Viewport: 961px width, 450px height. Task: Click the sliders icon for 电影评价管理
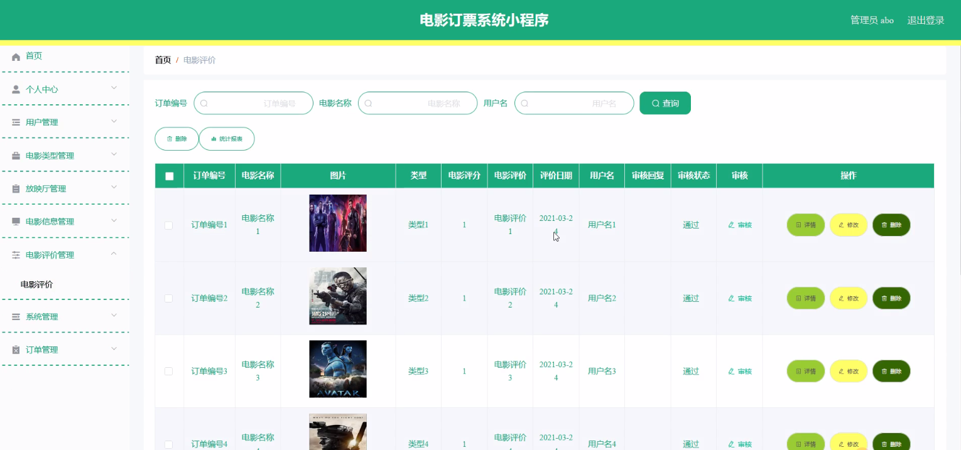[16, 255]
